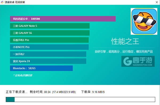Click the 逍遥安卓 logo in title bar
This screenshot has width=160, height=105.
pyautogui.click(x=2, y=2)
